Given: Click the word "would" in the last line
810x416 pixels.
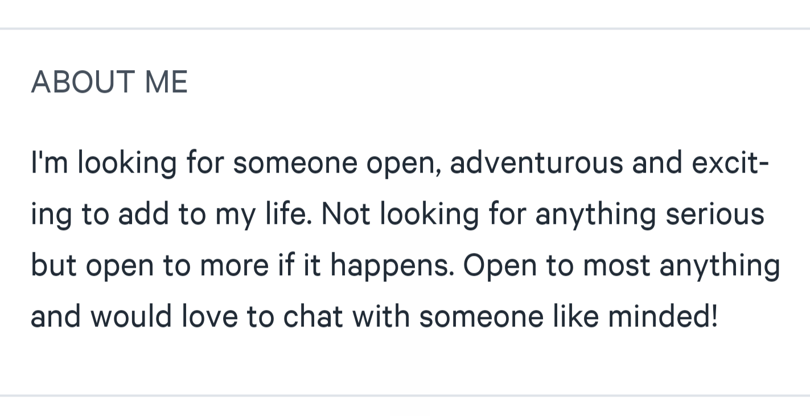Looking at the screenshot, I should 131,317.
